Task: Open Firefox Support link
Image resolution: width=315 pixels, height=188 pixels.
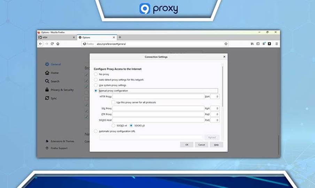Action: 56,148
